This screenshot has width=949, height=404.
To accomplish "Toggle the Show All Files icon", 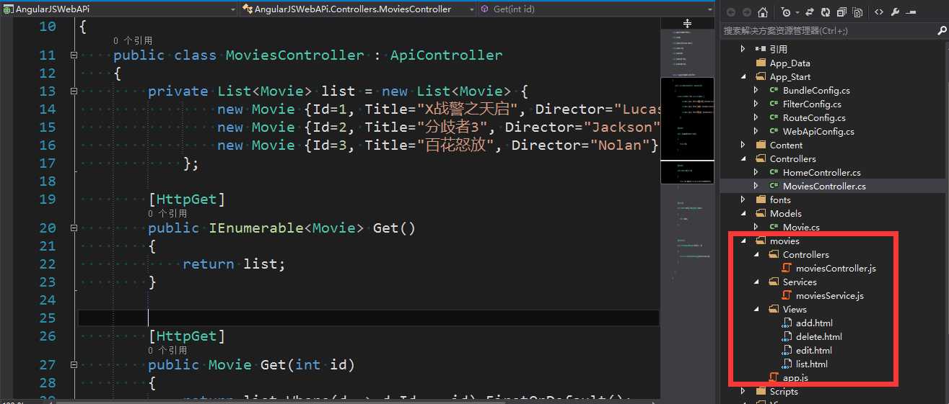I will tap(857, 12).
